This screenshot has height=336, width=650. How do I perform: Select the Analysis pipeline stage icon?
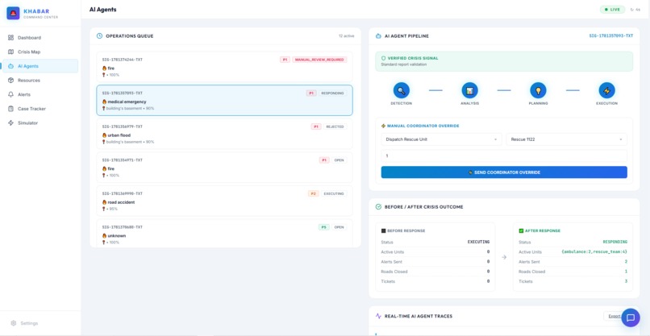point(469,90)
